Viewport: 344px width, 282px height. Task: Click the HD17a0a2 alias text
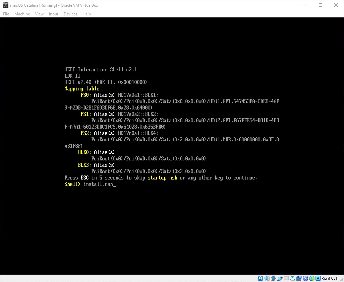129,114
